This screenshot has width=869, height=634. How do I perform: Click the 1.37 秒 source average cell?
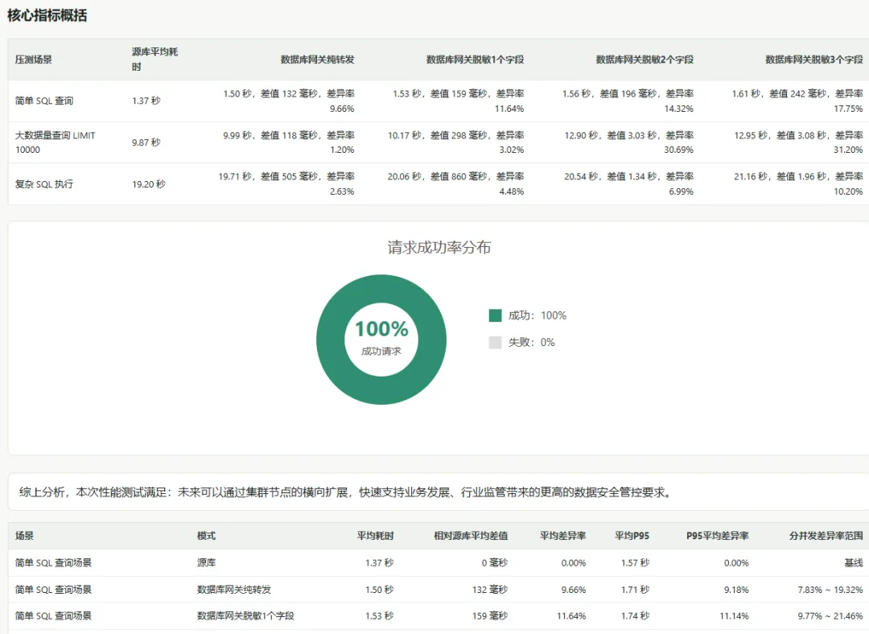point(146,101)
